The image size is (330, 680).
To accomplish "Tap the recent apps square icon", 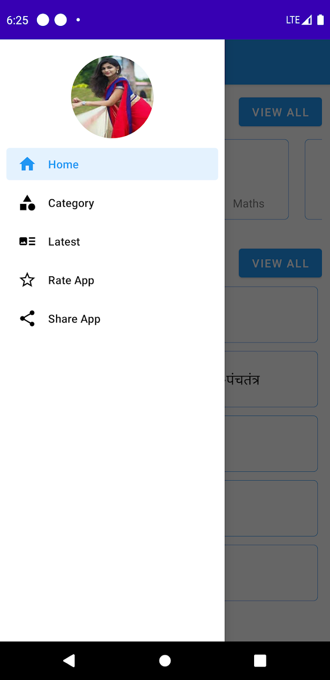I will 260,660.
